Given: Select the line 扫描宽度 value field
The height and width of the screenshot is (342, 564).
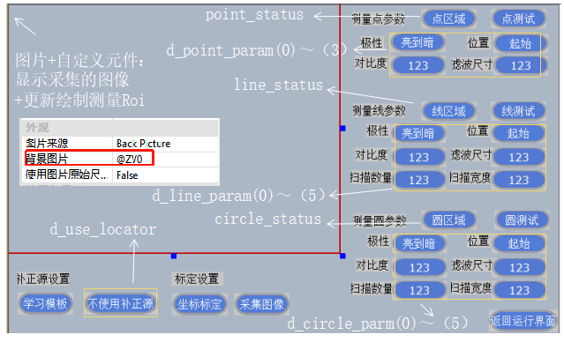Looking at the screenshot, I should [x=518, y=180].
